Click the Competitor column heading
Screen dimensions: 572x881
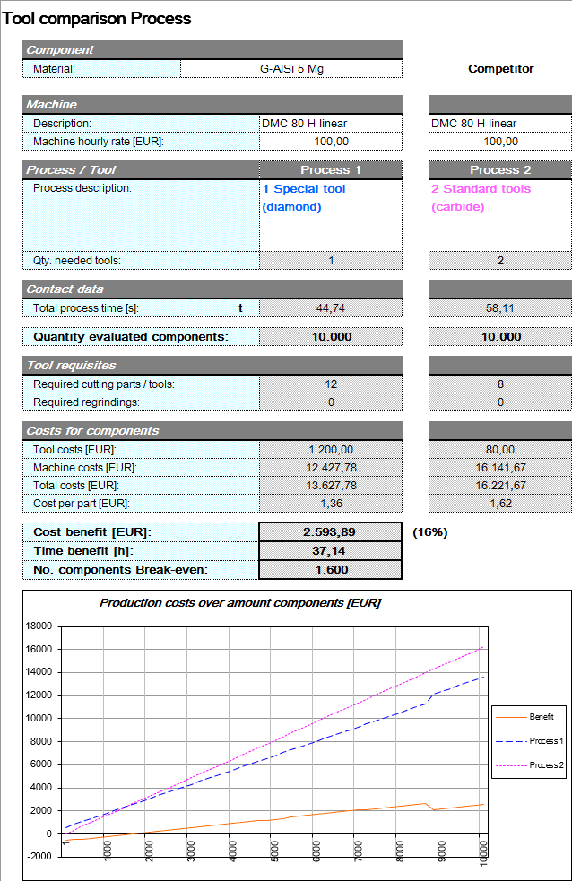tap(500, 69)
